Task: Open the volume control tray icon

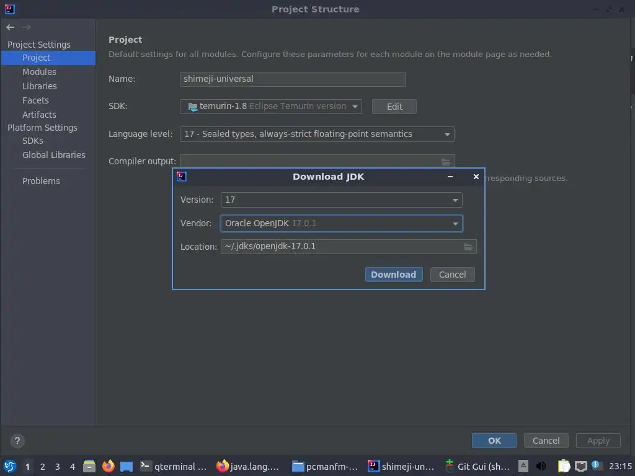Action: [541, 466]
